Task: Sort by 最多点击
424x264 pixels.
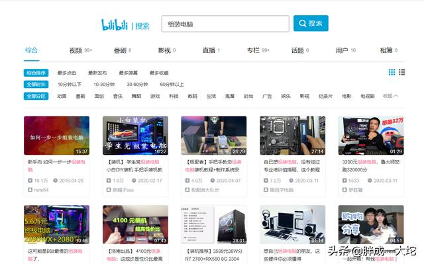Action: [x=67, y=73]
